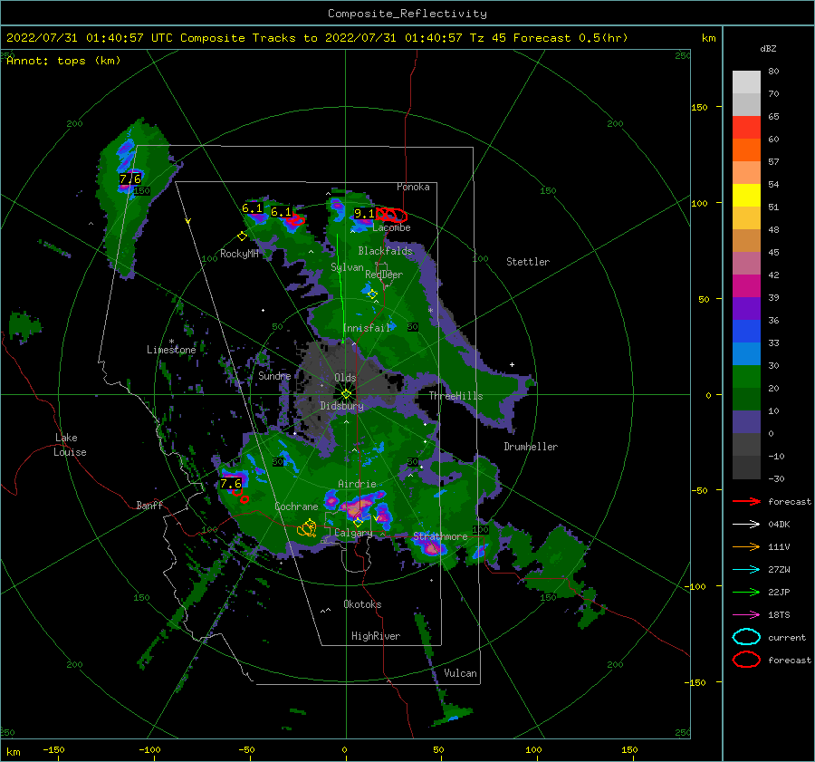This screenshot has height=762, width=815.
Task: Click the Drumheller label
Action: click(531, 447)
